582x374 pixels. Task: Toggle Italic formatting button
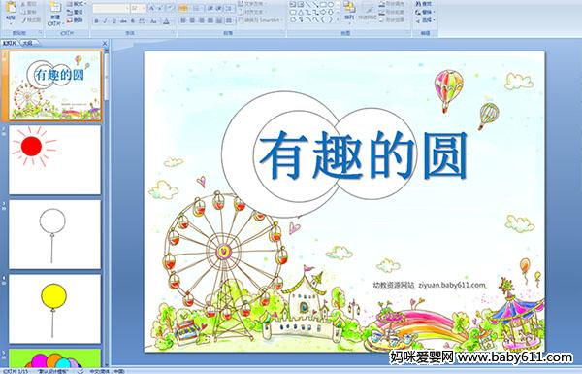pos(106,21)
